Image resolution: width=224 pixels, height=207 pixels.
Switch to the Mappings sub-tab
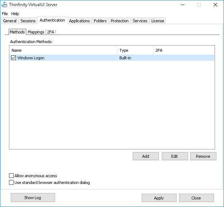36,32
